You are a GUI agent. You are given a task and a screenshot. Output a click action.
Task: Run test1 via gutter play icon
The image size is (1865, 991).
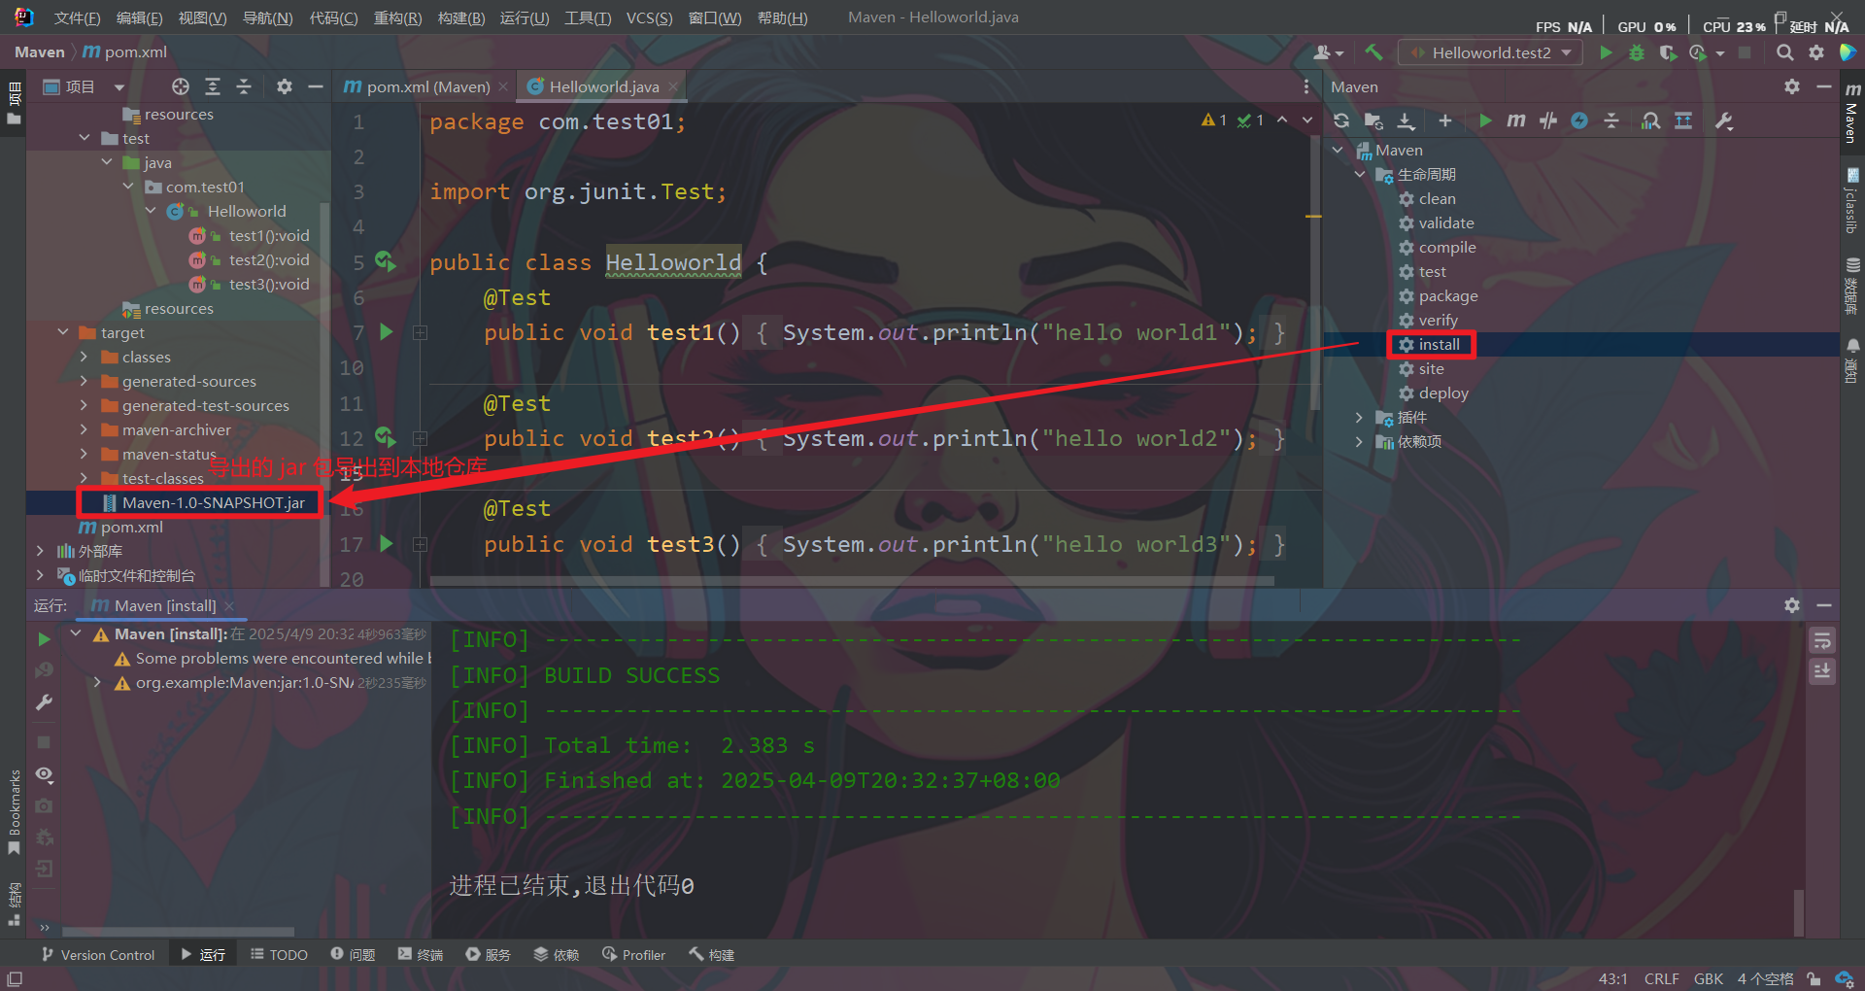[x=387, y=332]
